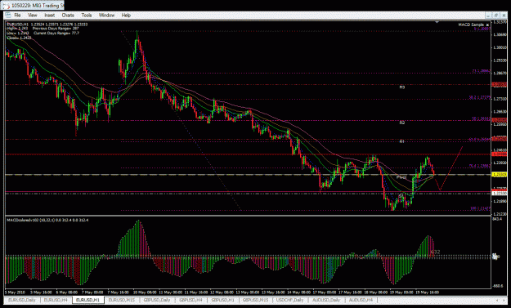Click the 50.0 Fibonacci level label
The image size is (511, 308).
click(482, 118)
